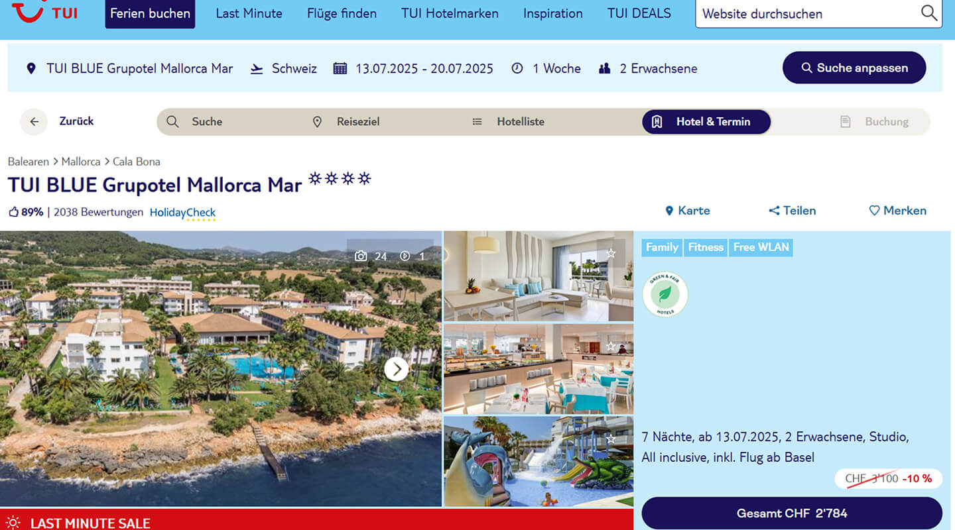Click the Green & Fair Hotels badge

point(665,294)
